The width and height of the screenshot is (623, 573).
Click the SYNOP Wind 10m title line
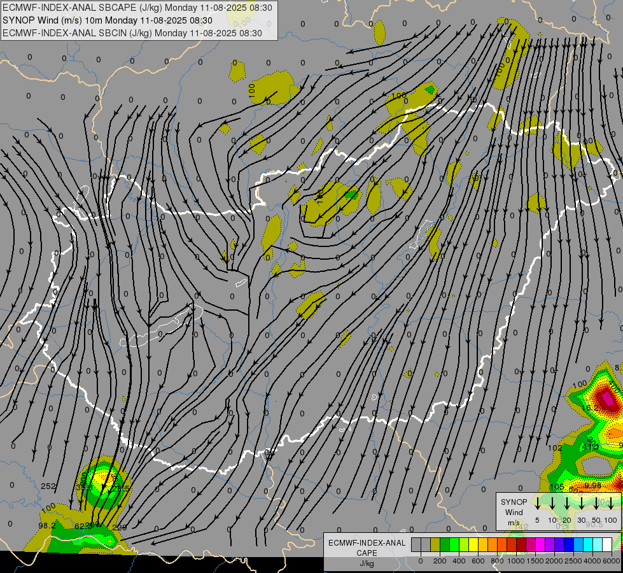click(x=108, y=20)
